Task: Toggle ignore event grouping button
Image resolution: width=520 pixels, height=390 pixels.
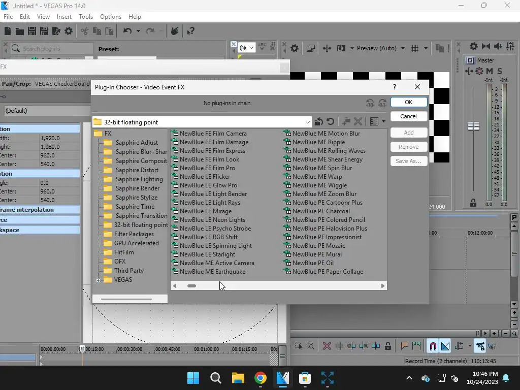Action: (492, 346)
